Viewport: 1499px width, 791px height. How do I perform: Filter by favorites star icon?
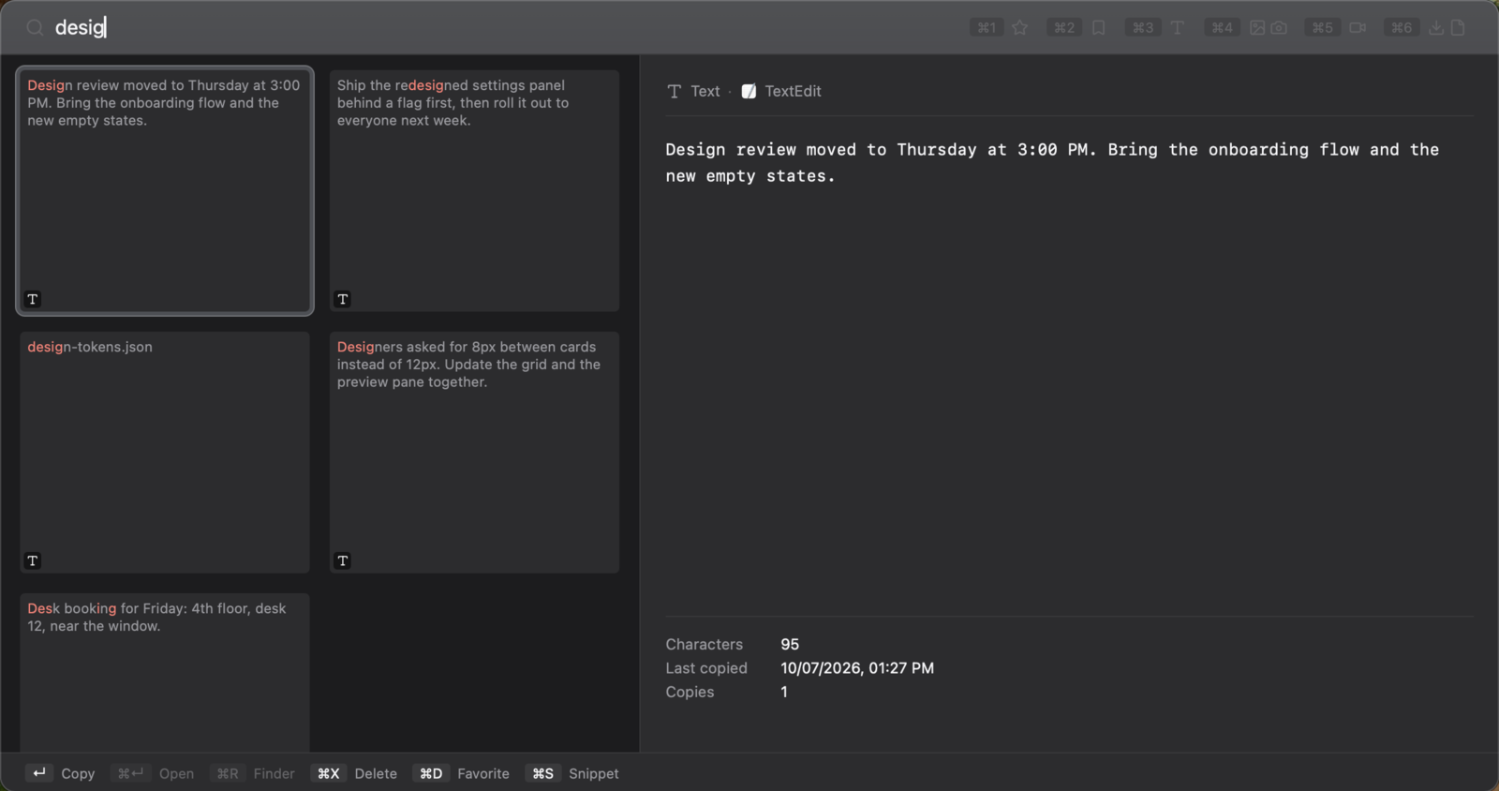click(1019, 28)
